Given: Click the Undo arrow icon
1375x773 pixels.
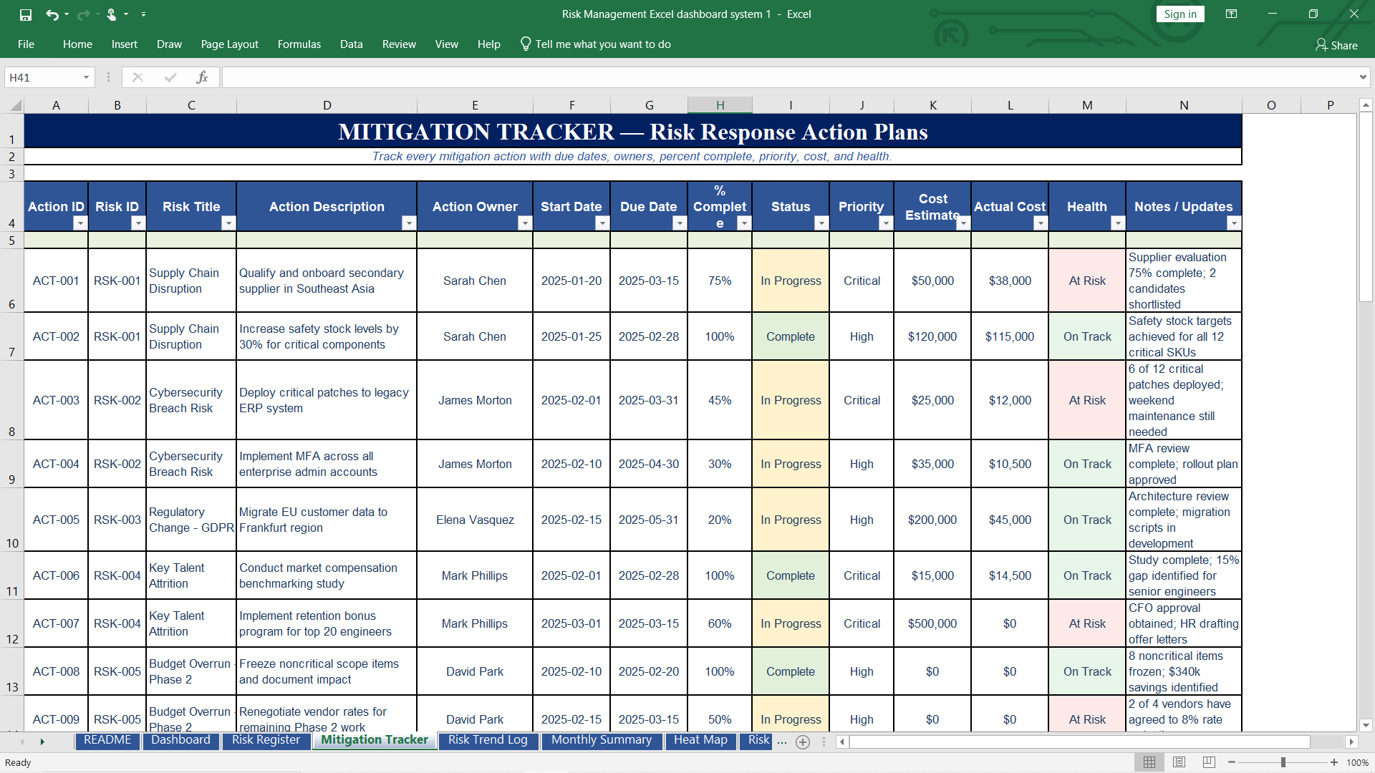Looking at the screenshot, I should pyautogui.click(x=52, y=14).
